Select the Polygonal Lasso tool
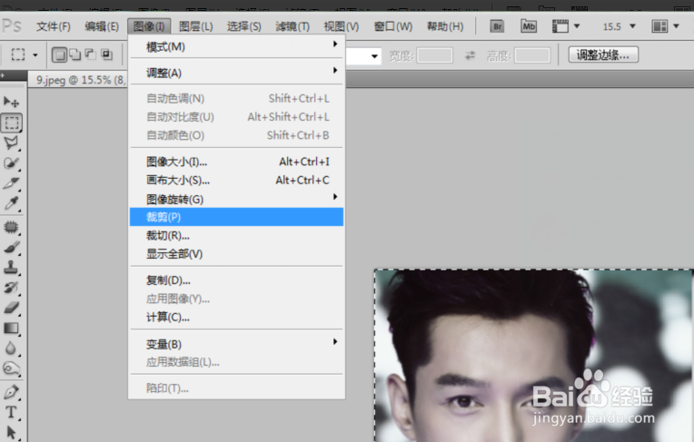This screenshot has height=442, width=694. 11,142
